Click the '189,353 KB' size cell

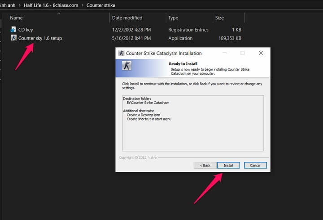coord(230,38)
